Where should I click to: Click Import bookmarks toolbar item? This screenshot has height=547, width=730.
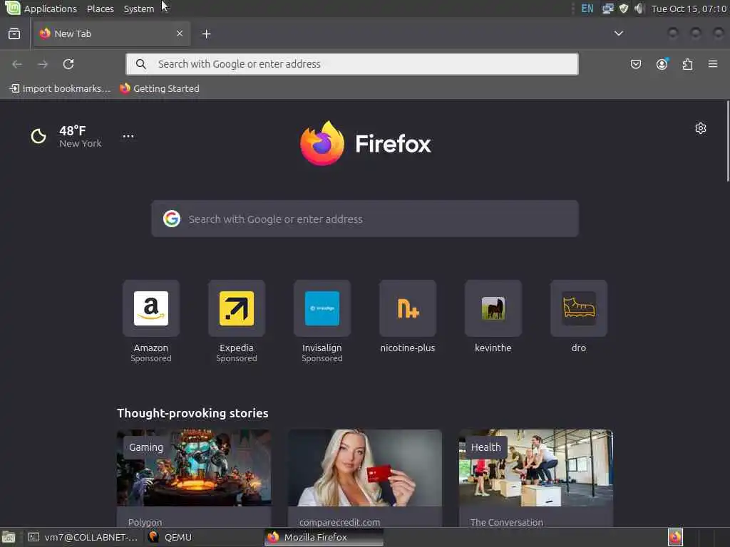tap(60, 88)
